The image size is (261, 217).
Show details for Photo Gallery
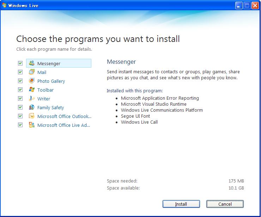tap(51, 81)
